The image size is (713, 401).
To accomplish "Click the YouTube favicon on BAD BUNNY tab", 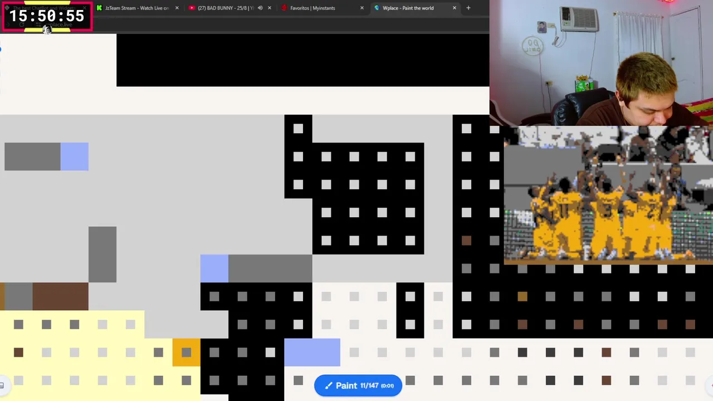I will 192,8.
